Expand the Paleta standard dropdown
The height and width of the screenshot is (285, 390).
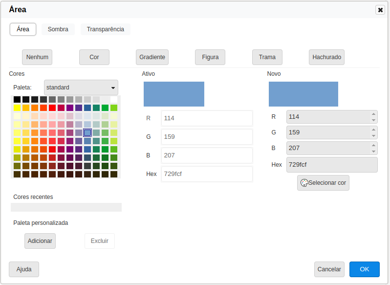[81, 88]
